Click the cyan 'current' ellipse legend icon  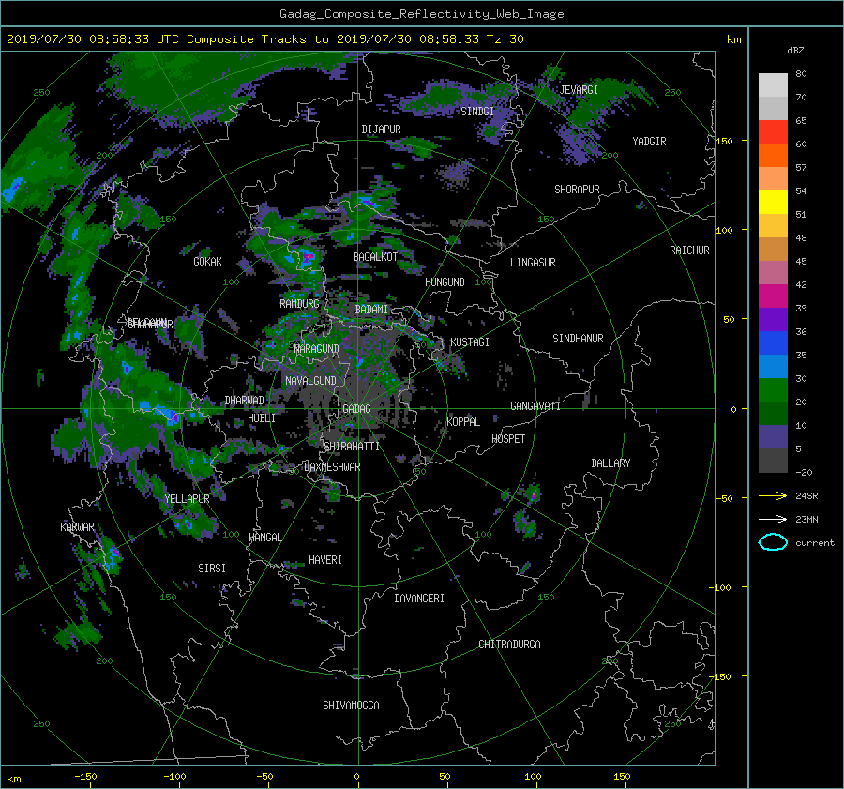773,542
